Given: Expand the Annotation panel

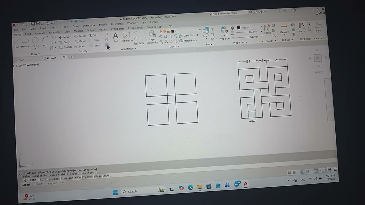Looking at the screenshot, I should coord(129,49).
